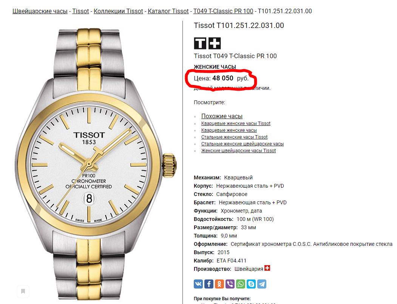Screen dimensions: 397x304
Task: Open the Похожие часы link
Action: pos(222,116)
